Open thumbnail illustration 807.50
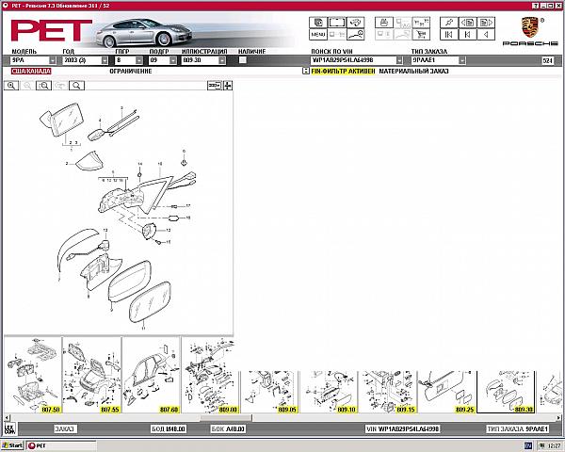 (x=33, y=375)
